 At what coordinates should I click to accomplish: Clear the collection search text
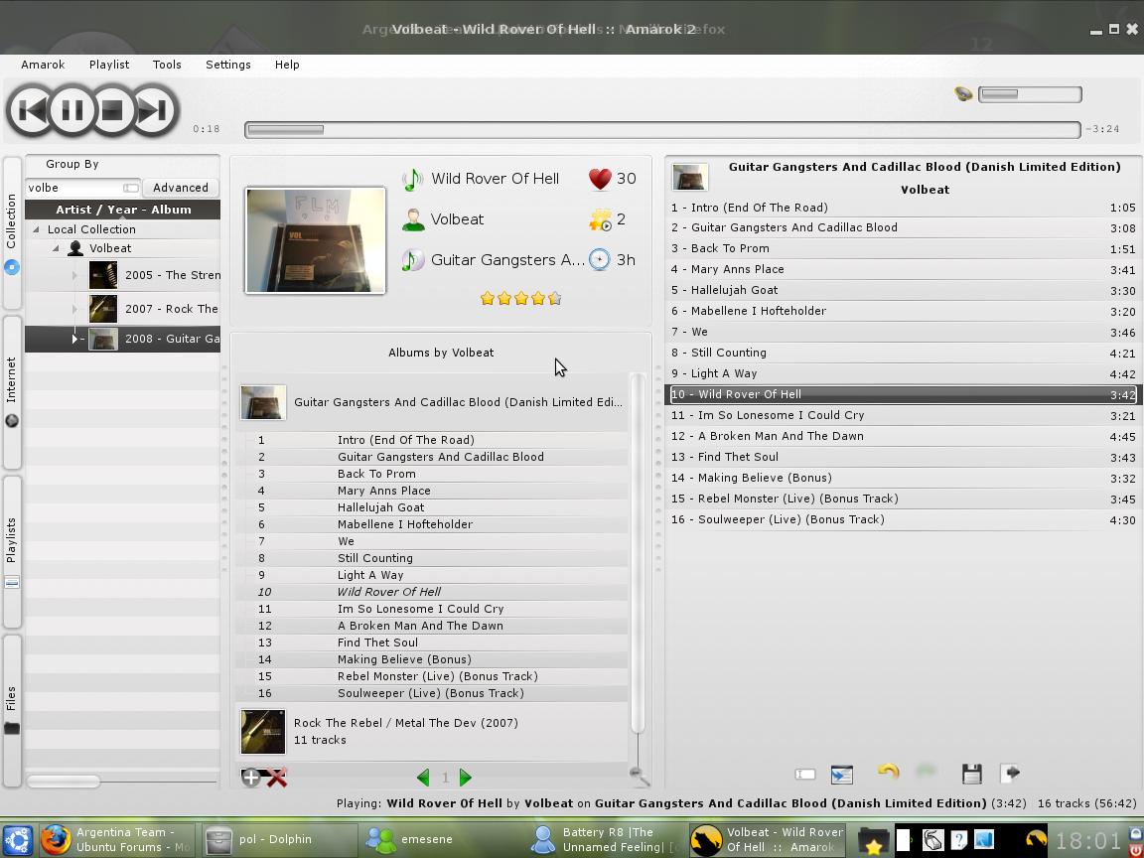(x=131, y=188)
